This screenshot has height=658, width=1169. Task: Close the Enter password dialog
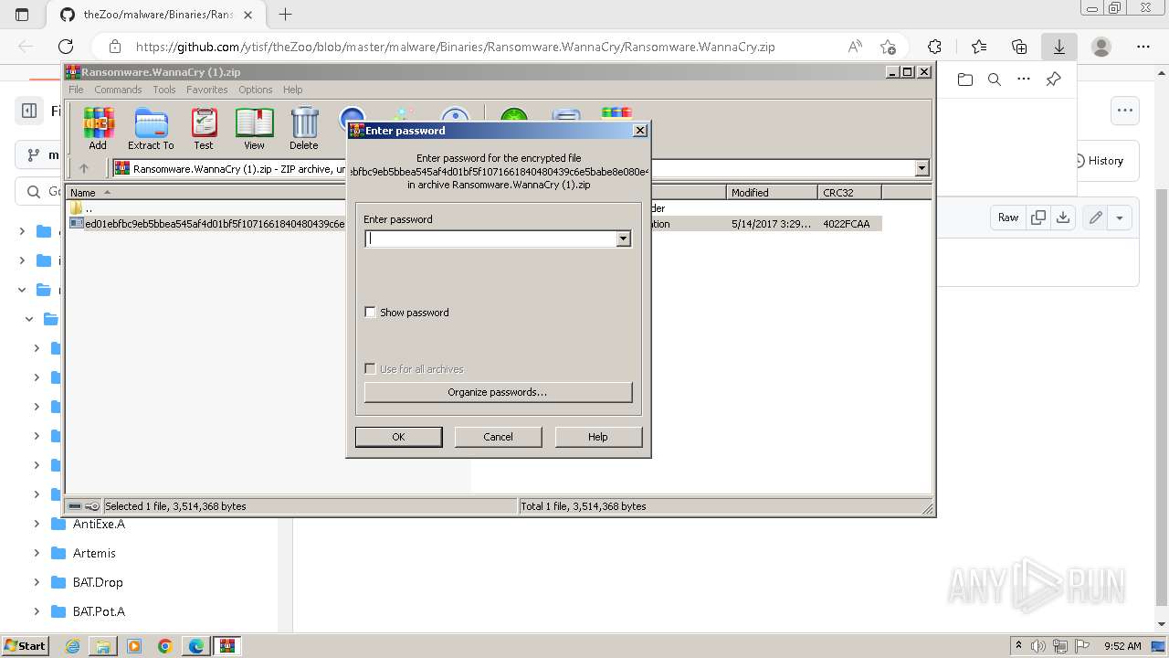pyautogui.click(x=640, y=131)
